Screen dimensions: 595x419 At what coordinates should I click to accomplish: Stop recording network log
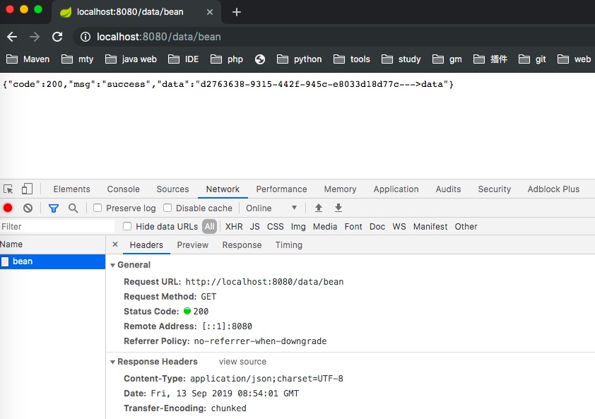[7, 208]
